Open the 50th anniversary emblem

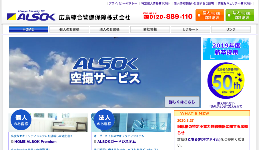point(226,81)
